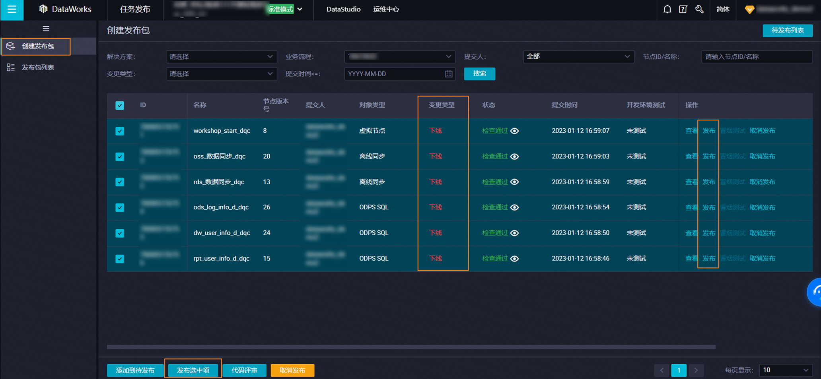Open notifications bell icon
Image resolution: width=821 pixels, height=379 pixels.
(x=667, y=9)
